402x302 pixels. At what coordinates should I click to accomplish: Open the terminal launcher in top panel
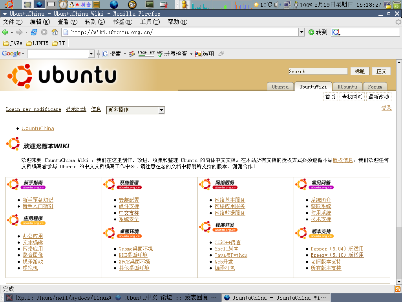coord(150,4)
